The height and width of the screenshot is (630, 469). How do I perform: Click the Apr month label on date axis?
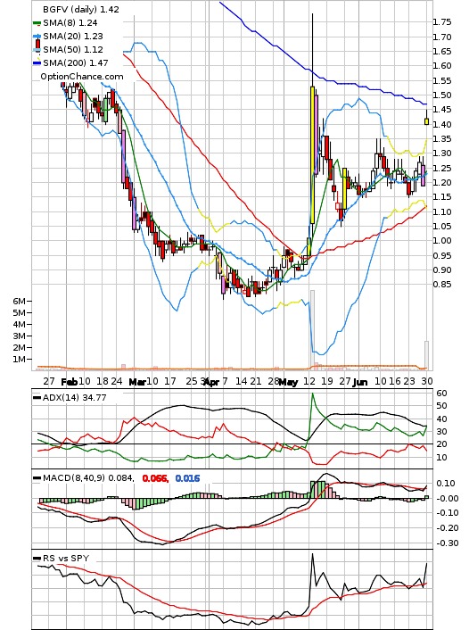coord(211,382)
